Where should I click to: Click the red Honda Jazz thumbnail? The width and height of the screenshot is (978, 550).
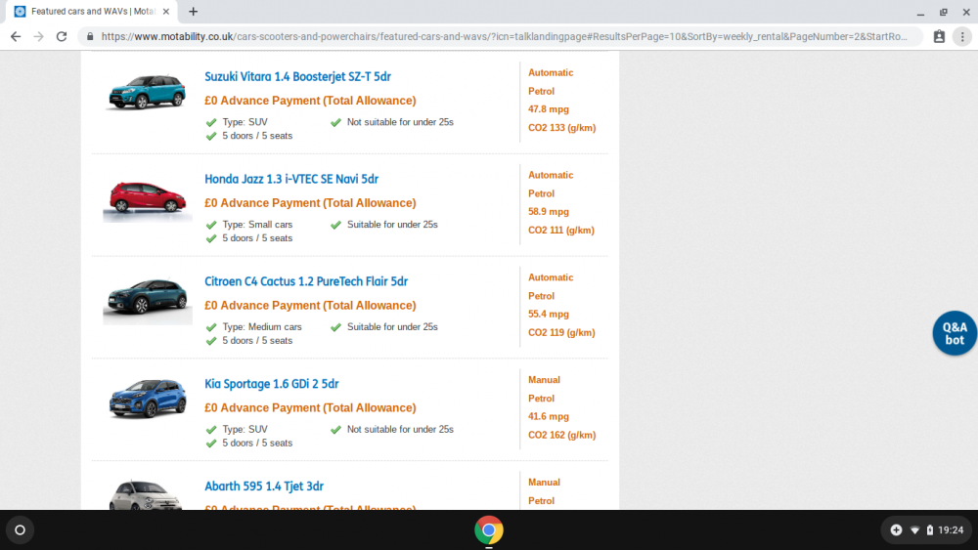[x=148, y=198]
